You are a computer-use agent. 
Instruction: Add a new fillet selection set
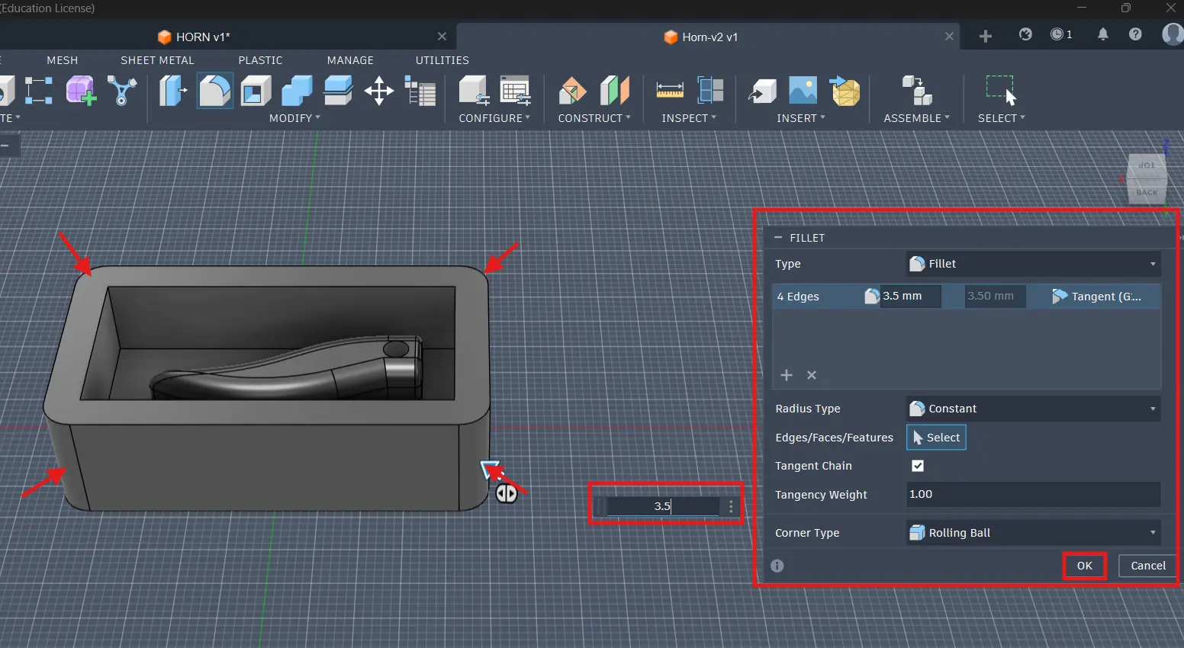(x=787, y=375)
